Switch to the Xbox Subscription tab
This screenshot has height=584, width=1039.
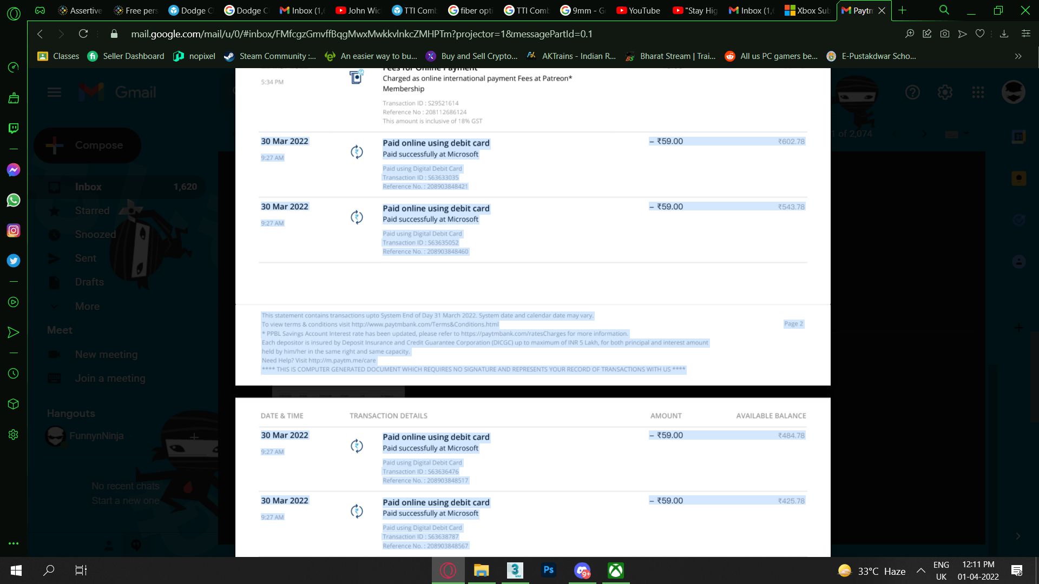(x=807, y=10)
